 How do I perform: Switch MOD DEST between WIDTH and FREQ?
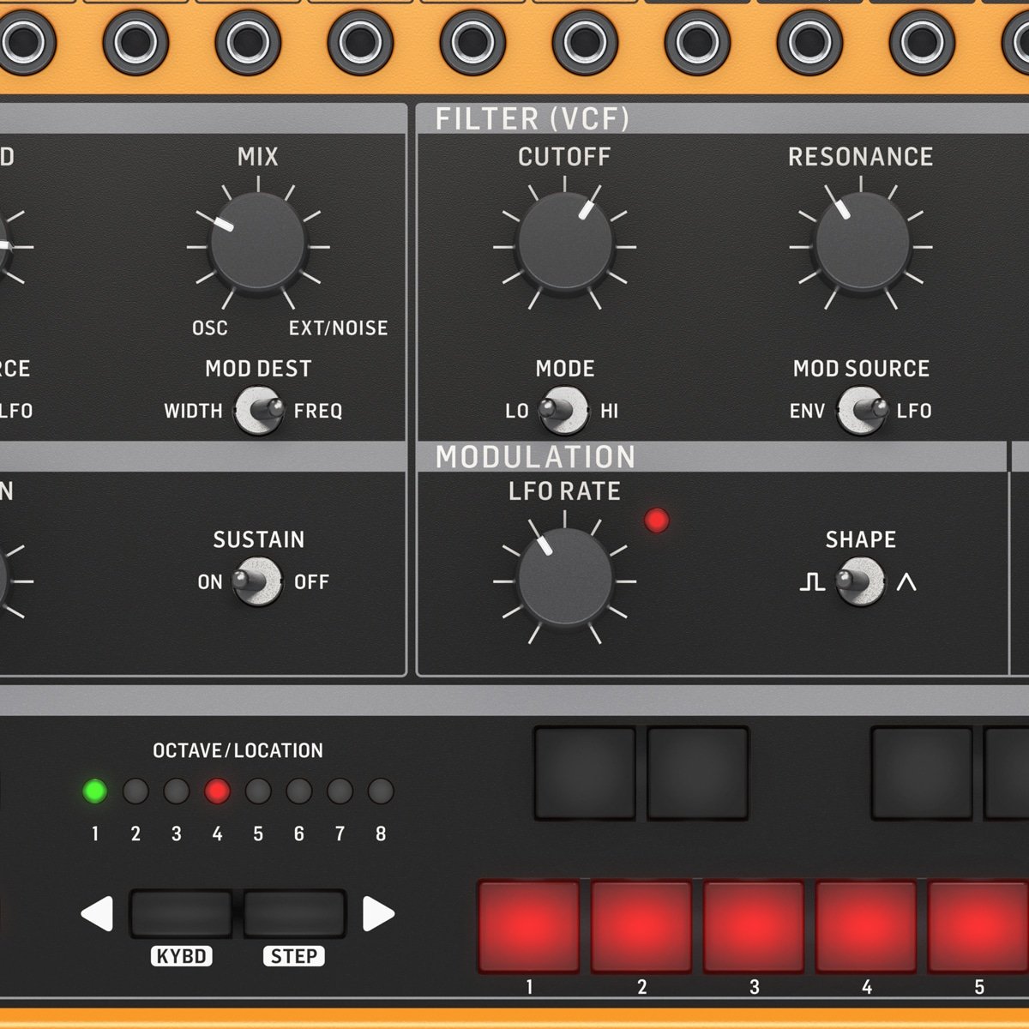[x=258, y=411]
